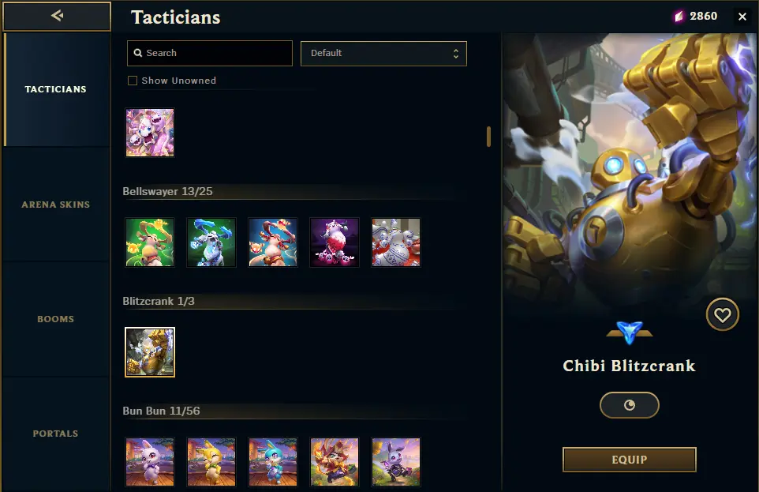Toggle the star level button under Chibi Blitzcrank

[x=630, y=405]
